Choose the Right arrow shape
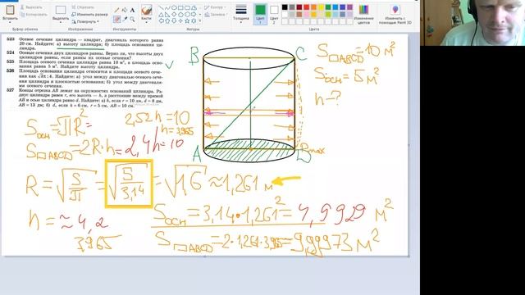 [x=194, y=15]
